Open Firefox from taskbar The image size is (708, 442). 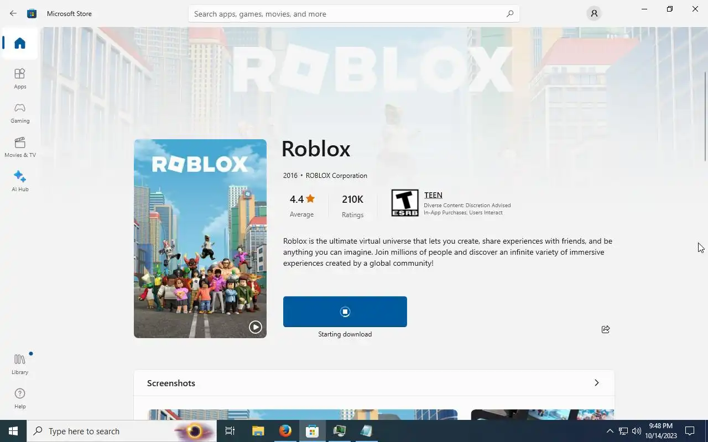[285, 431]
